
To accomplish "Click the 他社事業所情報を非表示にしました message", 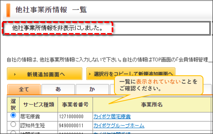I will [57, 28].
